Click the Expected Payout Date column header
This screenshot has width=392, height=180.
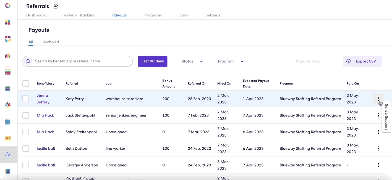pyautogui.click(x=256, y=84)
